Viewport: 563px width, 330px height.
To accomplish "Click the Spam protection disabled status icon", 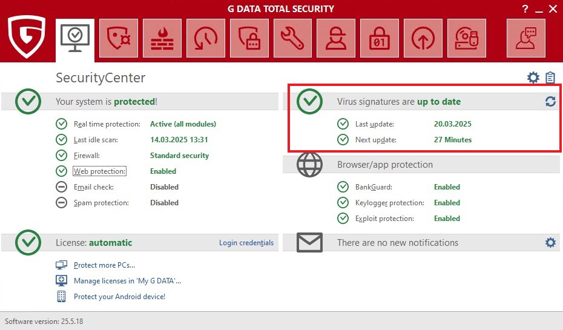I will click(x=61, y=202).
